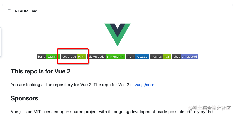Open the coverage 97% badge

pos(74,57)
